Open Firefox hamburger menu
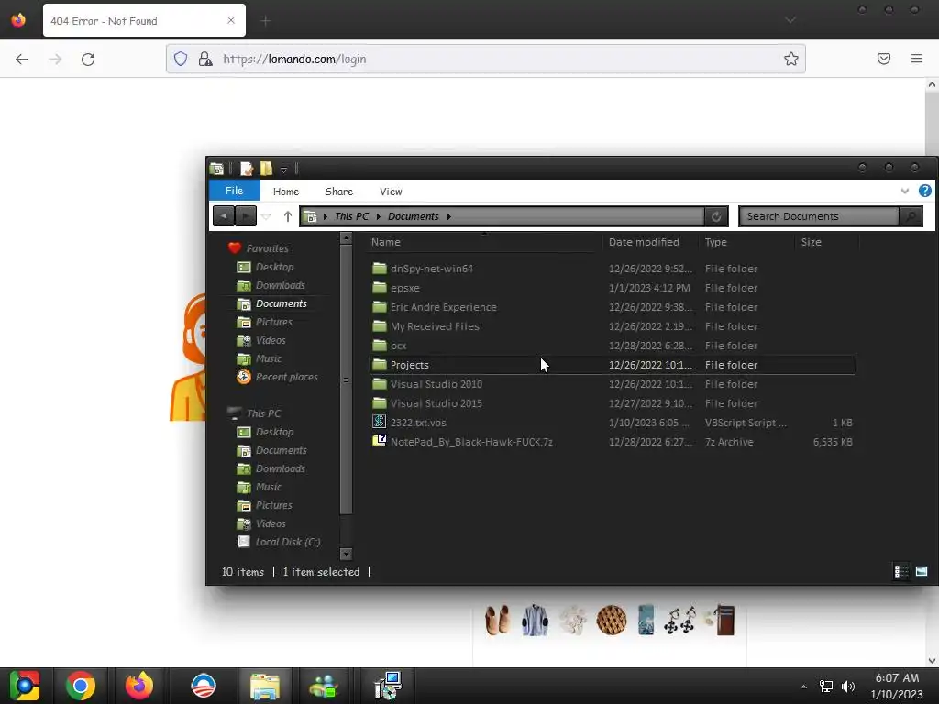 tap(916, 59)
